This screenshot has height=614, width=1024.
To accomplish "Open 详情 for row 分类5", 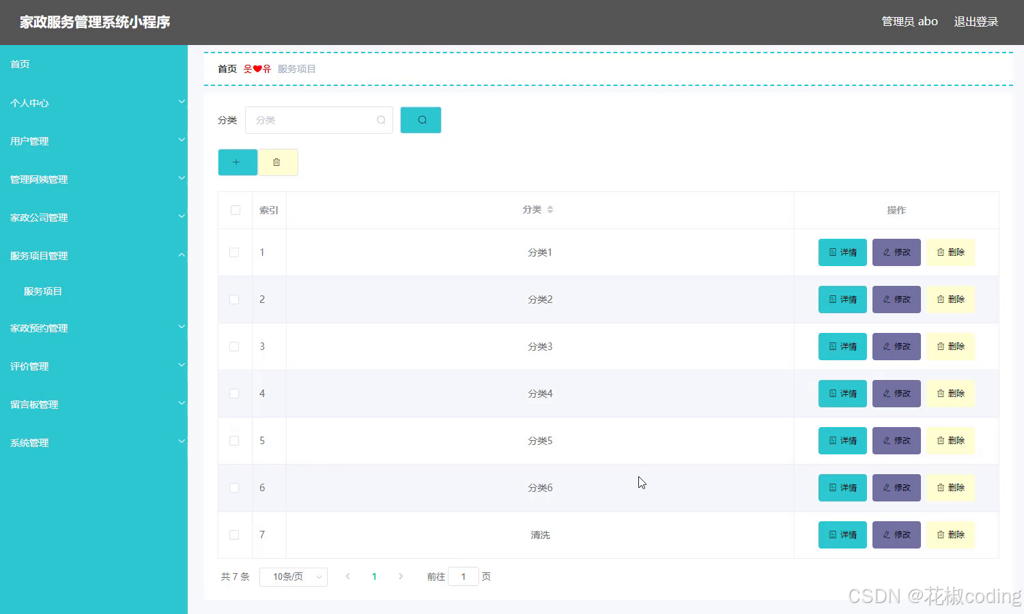I will (842, 441).
